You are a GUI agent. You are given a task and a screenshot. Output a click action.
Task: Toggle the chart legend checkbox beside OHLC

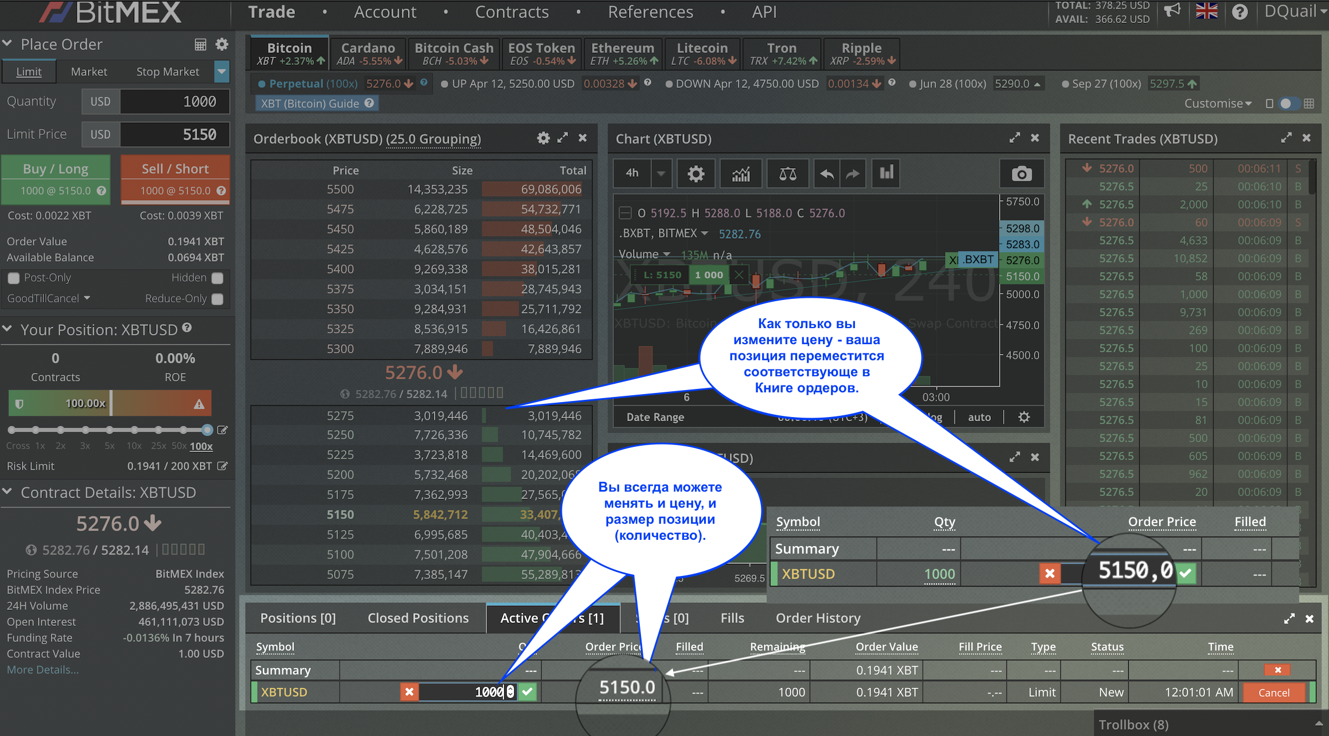625,213
